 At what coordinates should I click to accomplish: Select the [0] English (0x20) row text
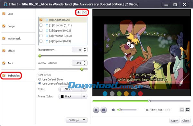point(60,20)
